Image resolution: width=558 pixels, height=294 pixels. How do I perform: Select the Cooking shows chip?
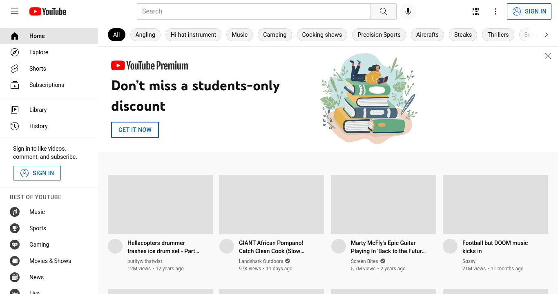[x=322, y=35]
